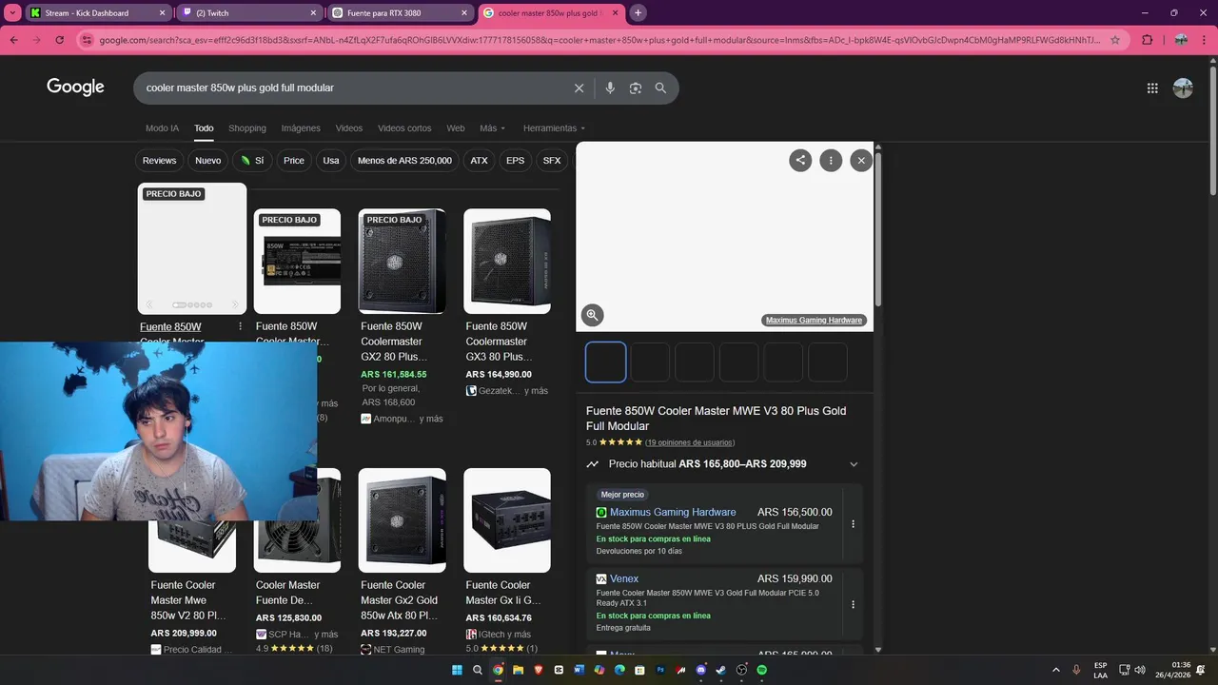The image size is (1218, 685).
Task: Open options for Maximus Gaming Hardware offer
Action: coord(853,524)
